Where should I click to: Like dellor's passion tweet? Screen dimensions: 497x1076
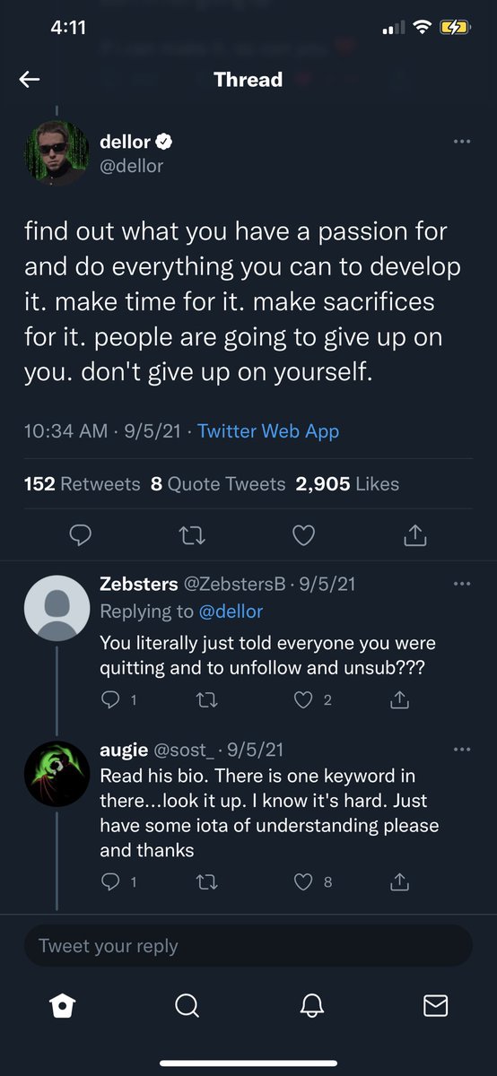click(304, 535)
